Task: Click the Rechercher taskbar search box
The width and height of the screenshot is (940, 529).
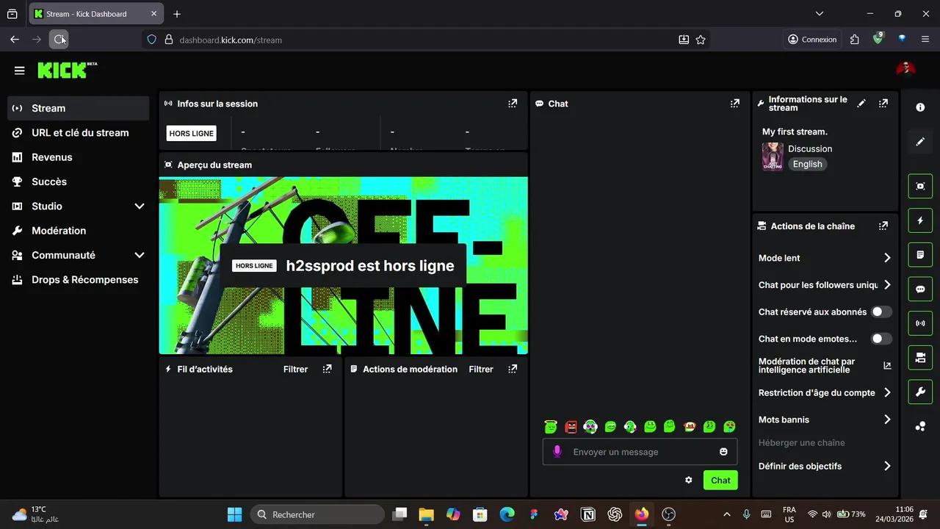Action: click(317, 514)
